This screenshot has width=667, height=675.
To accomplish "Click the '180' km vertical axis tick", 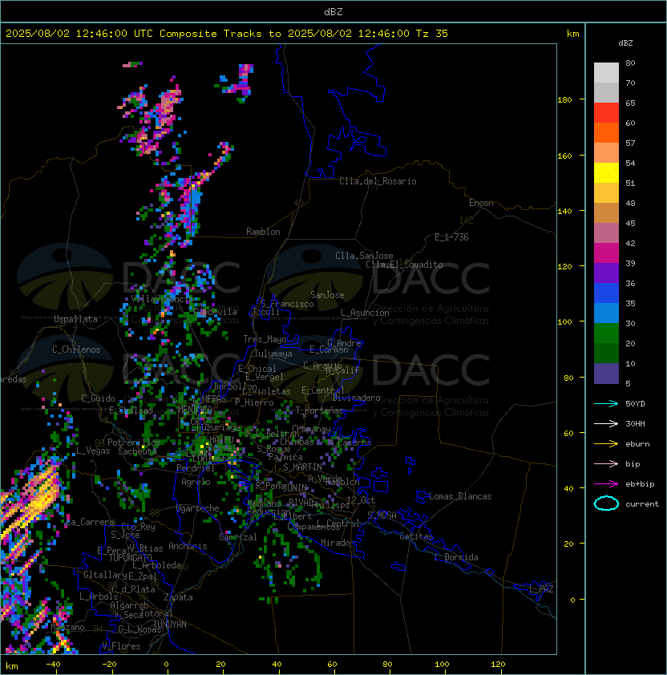I will [x=564, y=100].
